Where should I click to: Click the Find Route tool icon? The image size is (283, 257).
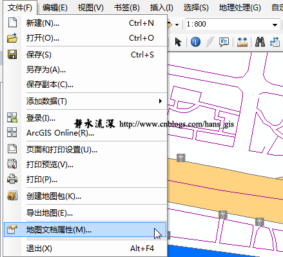[275, 42]
